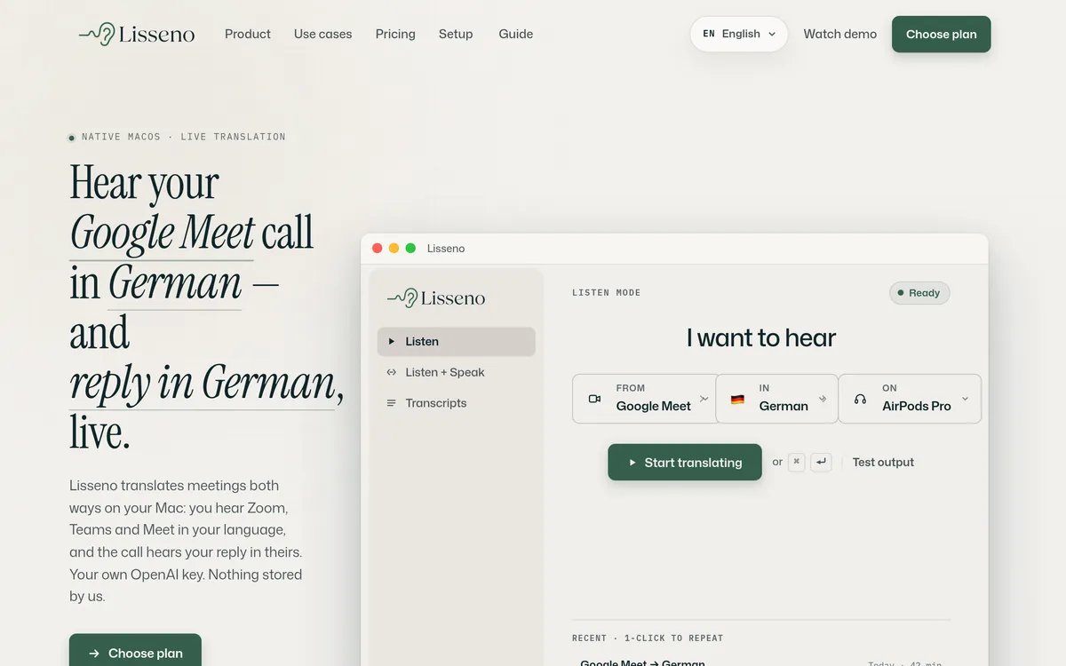Viewport: 1066px width, 666px height.
Task: Select Listen mode in the app sidebar
Action: 457,342
